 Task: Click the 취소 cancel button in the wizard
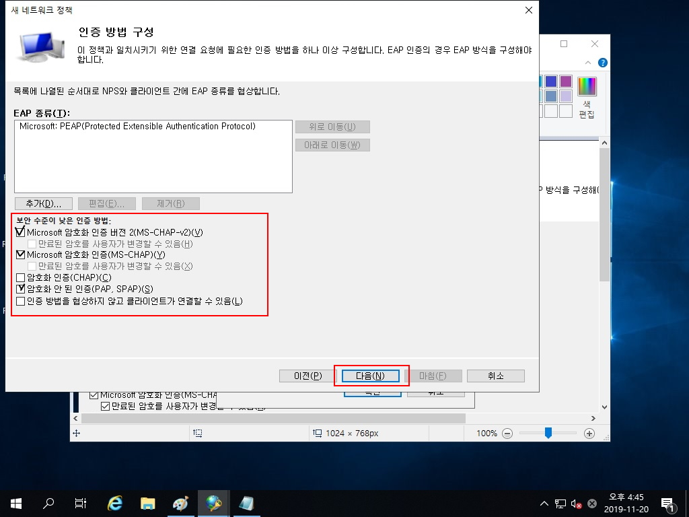click(x=495, y=376)
